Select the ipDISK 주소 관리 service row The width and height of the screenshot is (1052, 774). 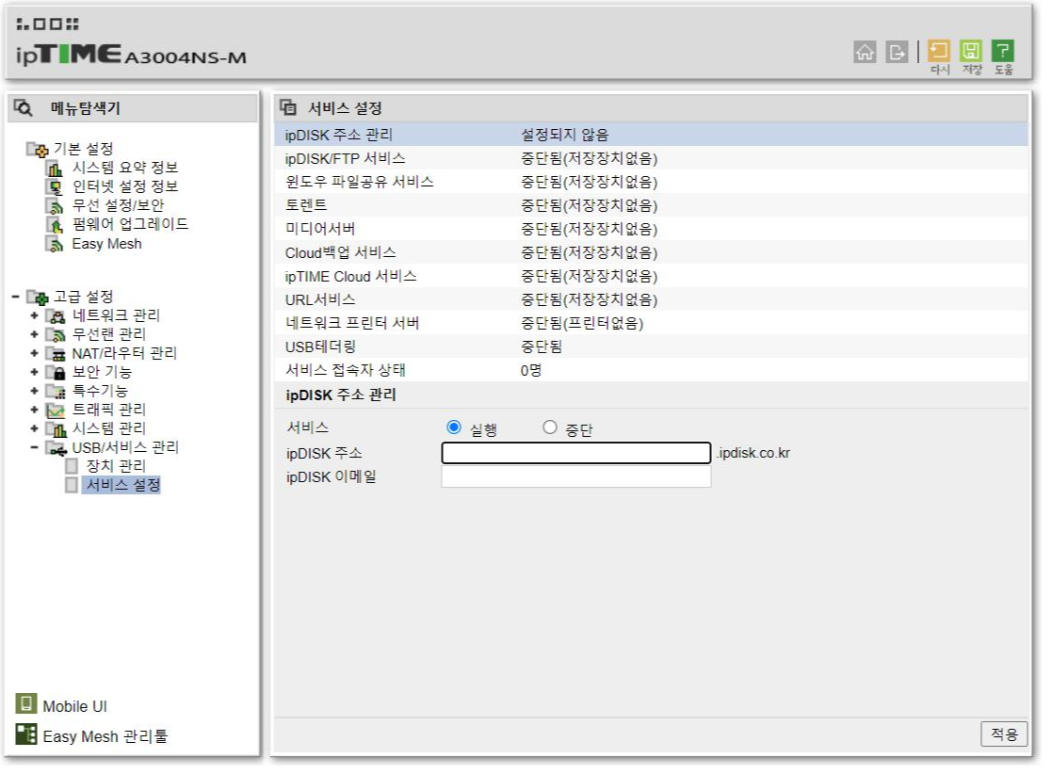pyautogui.click(x=651, y=135)
